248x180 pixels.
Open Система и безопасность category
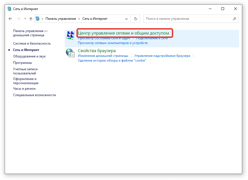click(x=32, y=43)
